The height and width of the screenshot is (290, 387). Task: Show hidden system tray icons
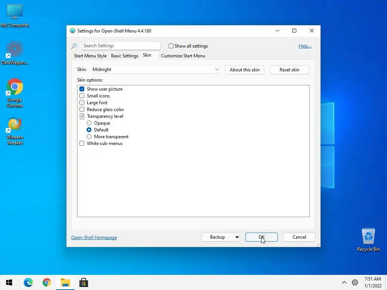pyautogui.click(x=344, y=282)
